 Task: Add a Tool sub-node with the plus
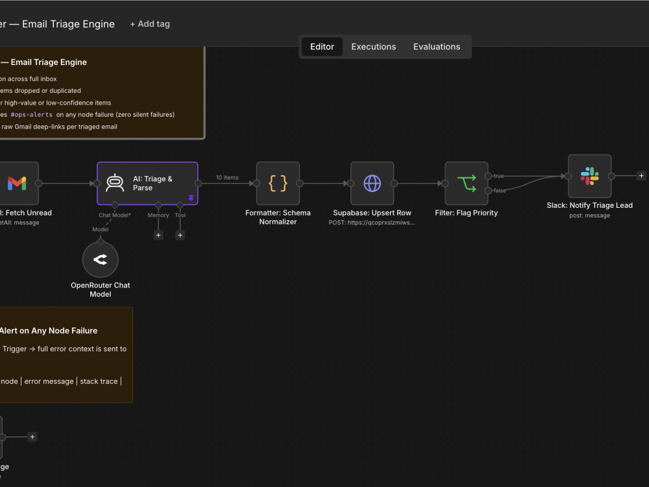[180, 235]
